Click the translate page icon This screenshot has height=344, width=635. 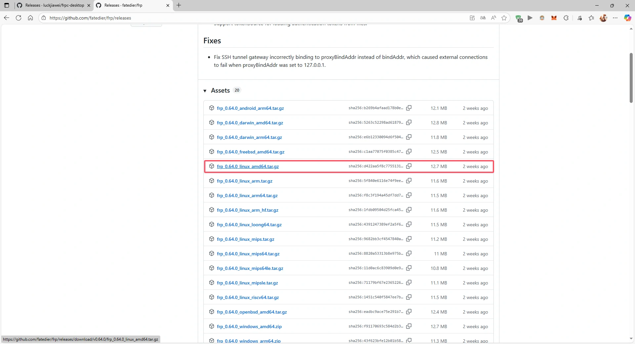tap(483, 18)
